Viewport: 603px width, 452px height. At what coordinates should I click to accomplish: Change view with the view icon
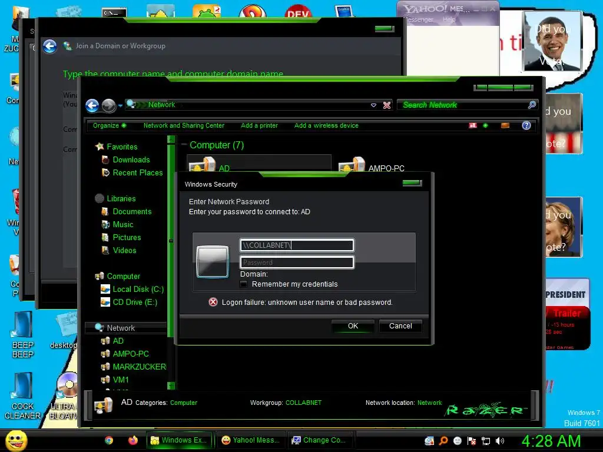[473, 125]
